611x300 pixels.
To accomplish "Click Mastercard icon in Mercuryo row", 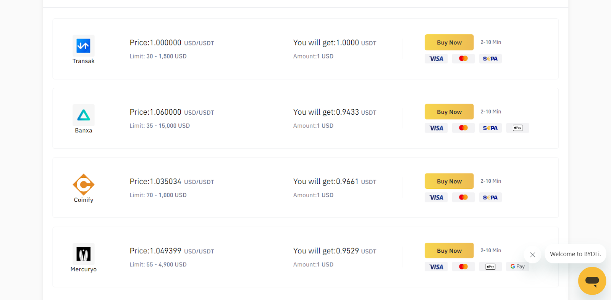I will pos(463,267).
